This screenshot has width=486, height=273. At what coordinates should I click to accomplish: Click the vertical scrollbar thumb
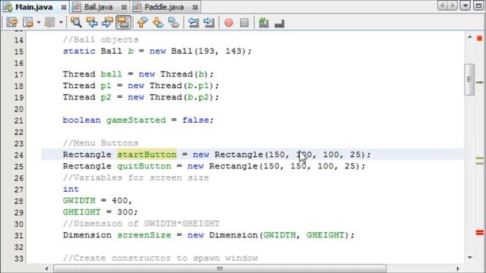469,80
